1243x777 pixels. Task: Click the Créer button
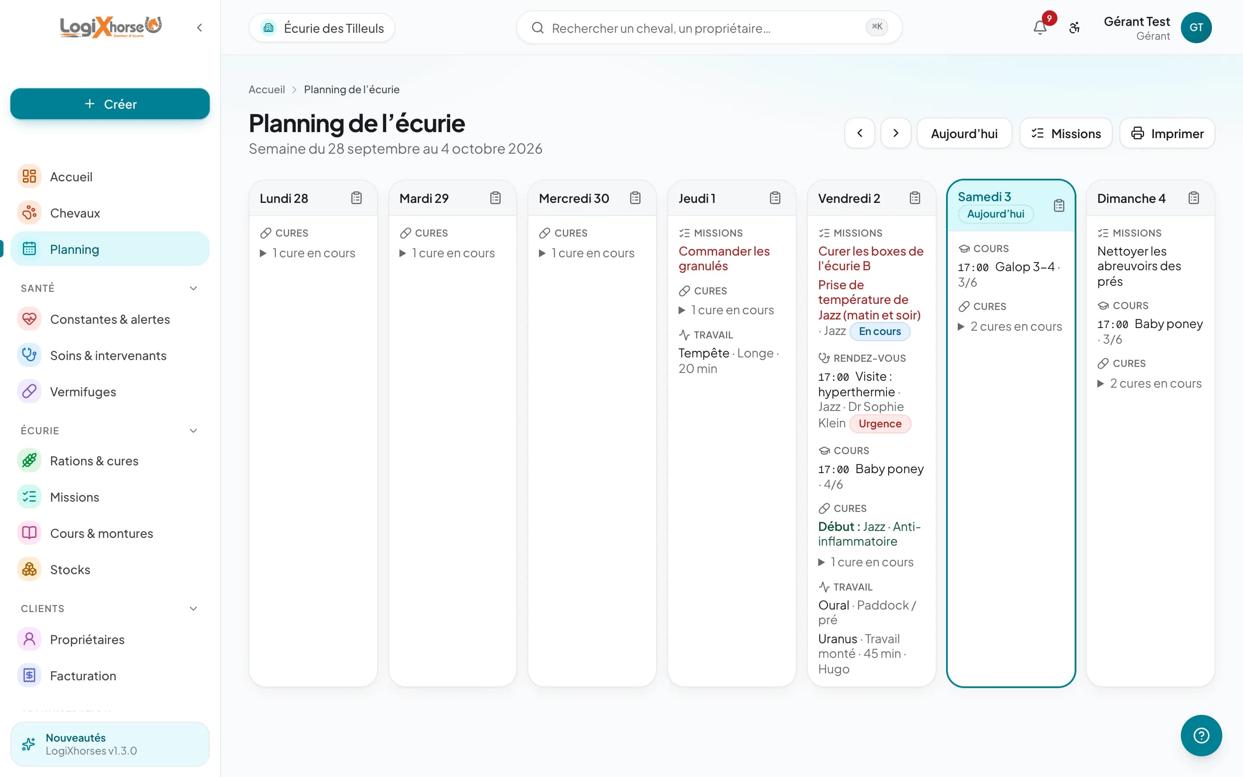(110, 104)
